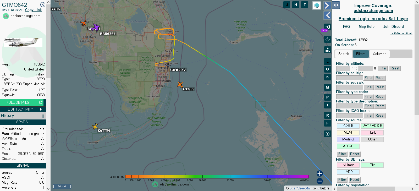
Task: Toggle the K map option button
Action: (x=327, y=77)
